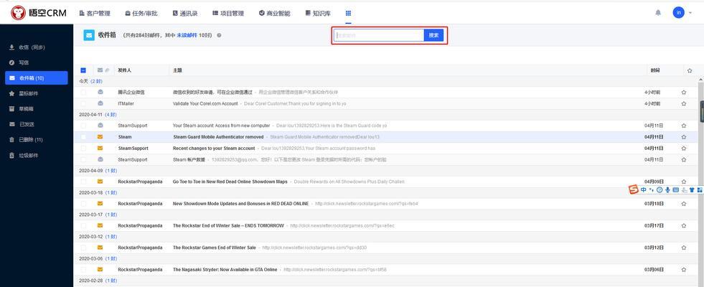The image size is (704, 287).
Task: Open 项目管理 menu
Action: pos(228,13)
